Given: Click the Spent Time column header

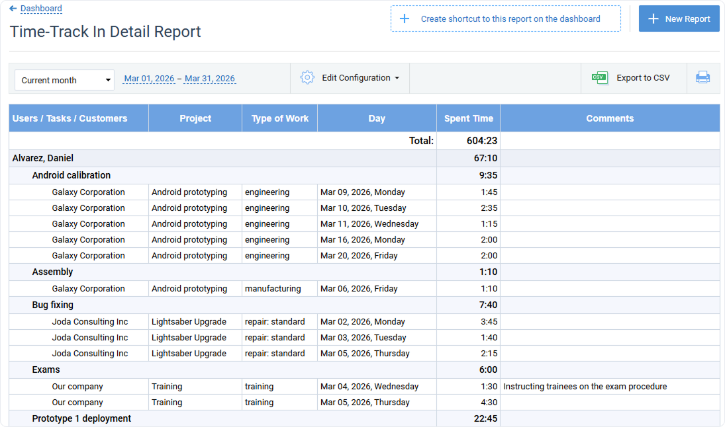Looking at the screenshot, I should pos(468,118).
